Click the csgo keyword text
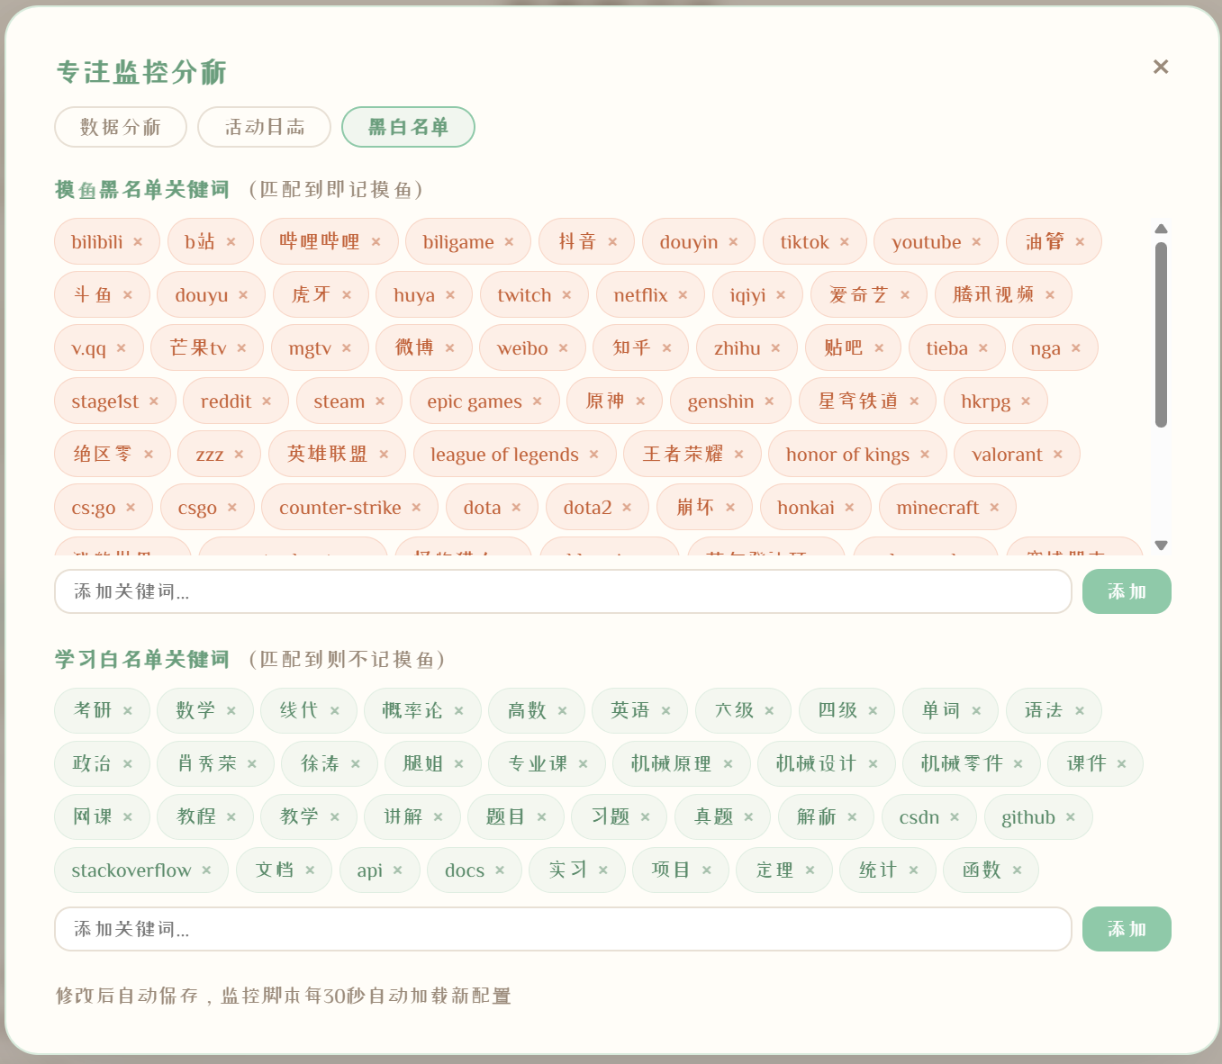 click(x=197, y=508)
